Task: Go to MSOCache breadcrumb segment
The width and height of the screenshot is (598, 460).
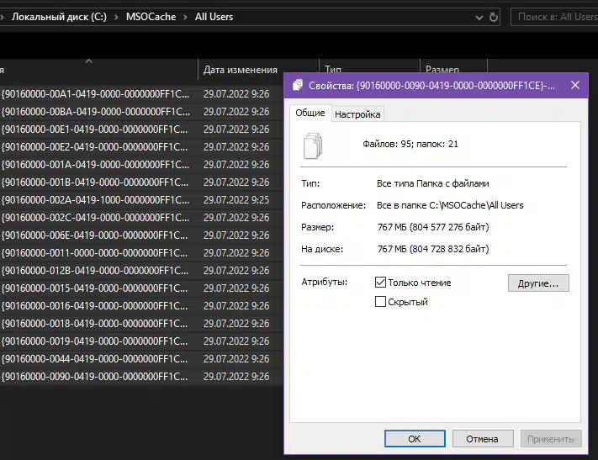Action: [x=151, y=17]
